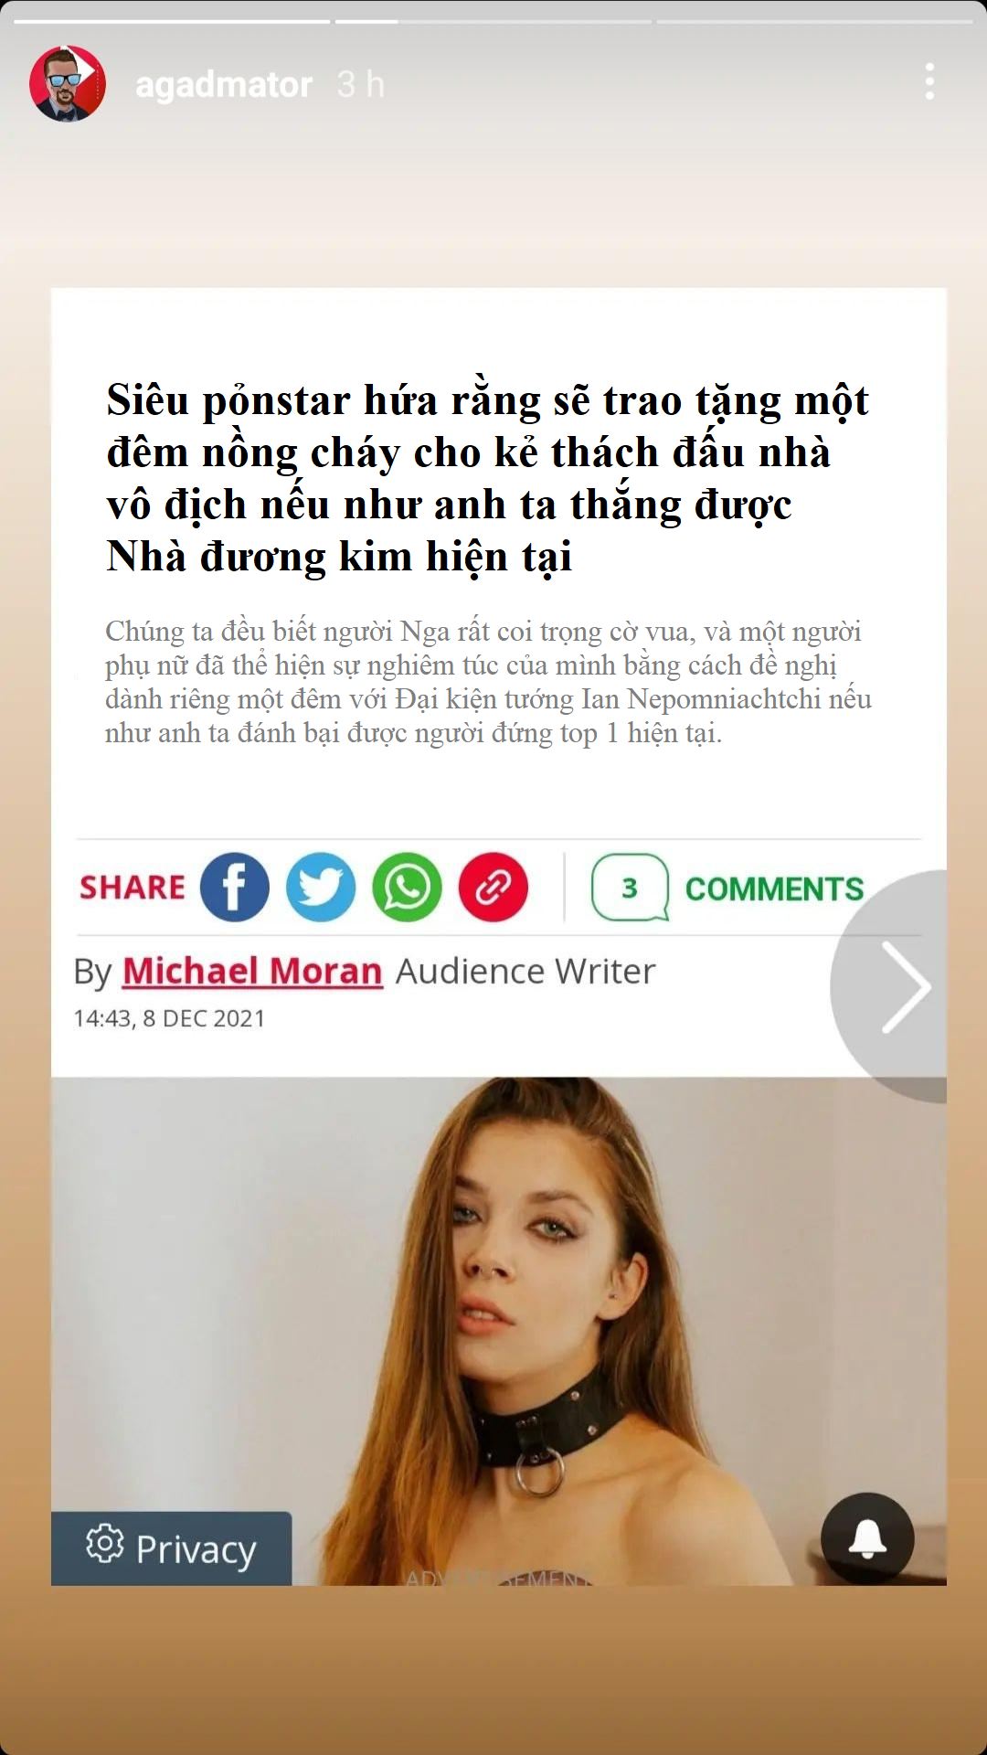
Task: Open the Privacy settings button
Action: click(172, 1548)
